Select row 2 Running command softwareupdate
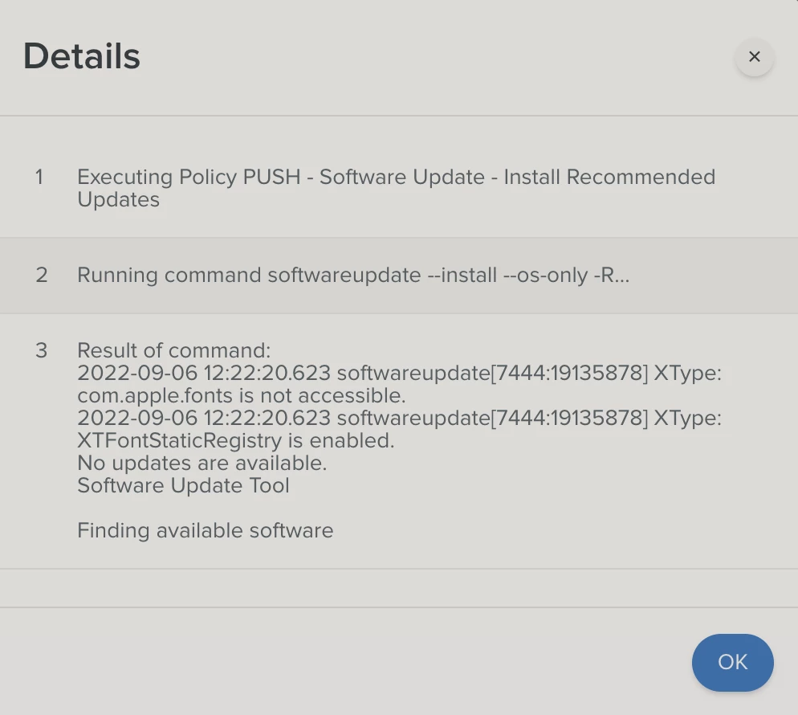Viewport: 798px width, 715px height. point(353,275)
